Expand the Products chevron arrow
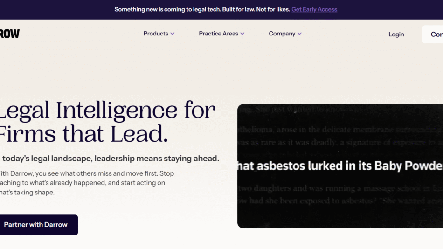The width and height of the screenshot is (443, 249). (x=173, y=34)
